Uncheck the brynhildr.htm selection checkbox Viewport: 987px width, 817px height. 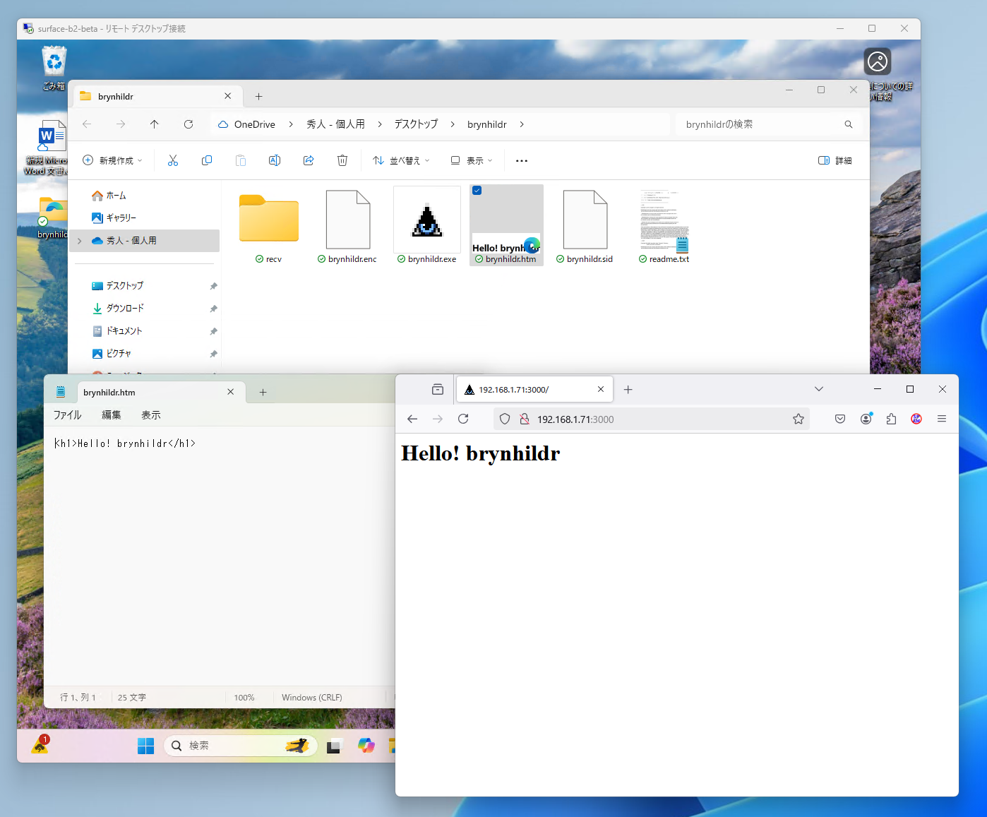coord(477,190)
